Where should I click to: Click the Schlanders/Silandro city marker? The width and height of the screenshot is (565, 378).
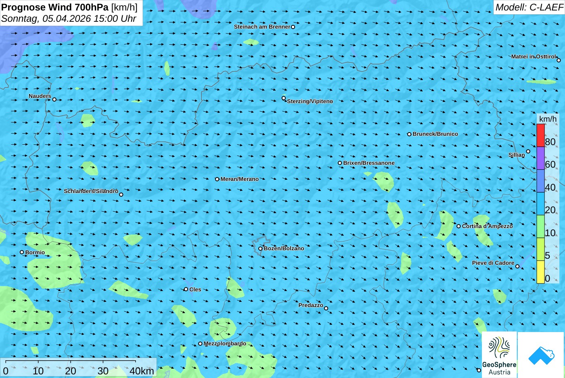coord(121,195)
